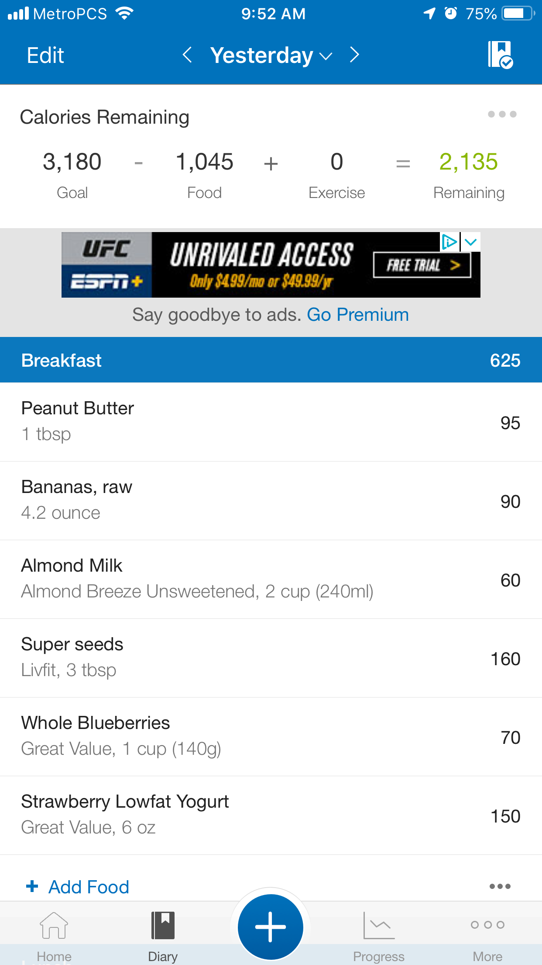Go to the previous day arrow

[187, 55]
